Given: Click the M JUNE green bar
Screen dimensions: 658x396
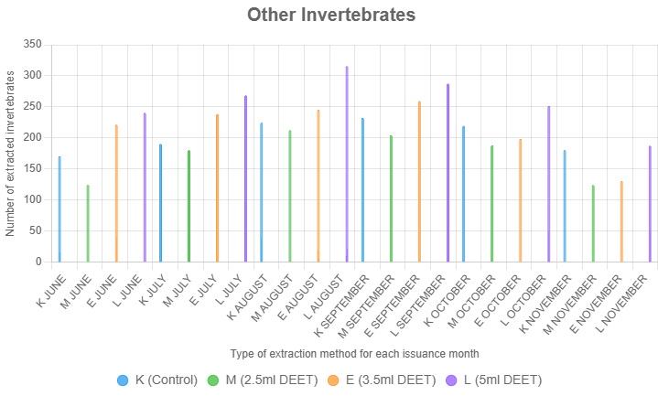Looking at the screenshot, I should pyautogui.click(x=88, y=224).
